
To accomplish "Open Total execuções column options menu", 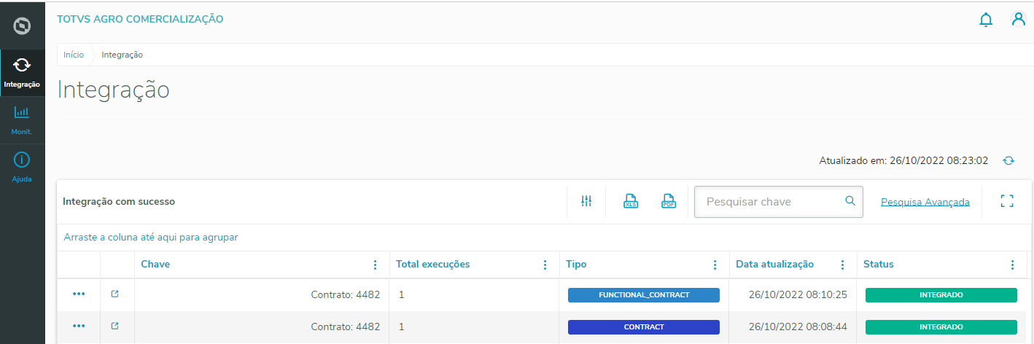I will pyautogui.click(x=545, y=265).
